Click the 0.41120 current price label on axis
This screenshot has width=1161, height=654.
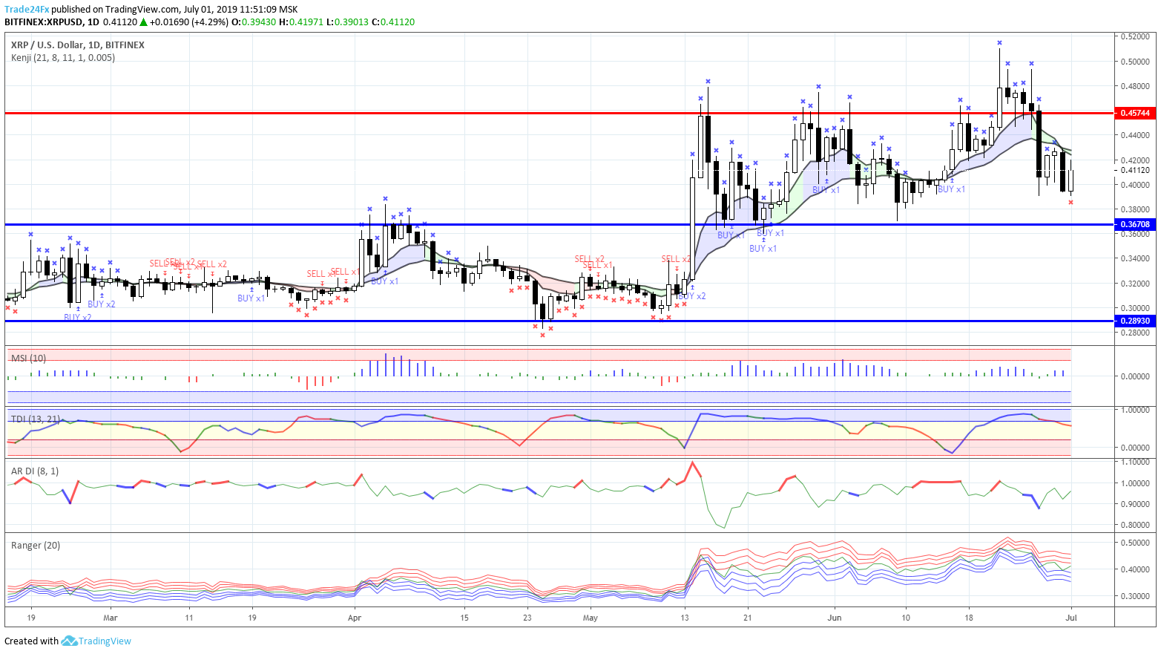click(x=1135, y=170)
